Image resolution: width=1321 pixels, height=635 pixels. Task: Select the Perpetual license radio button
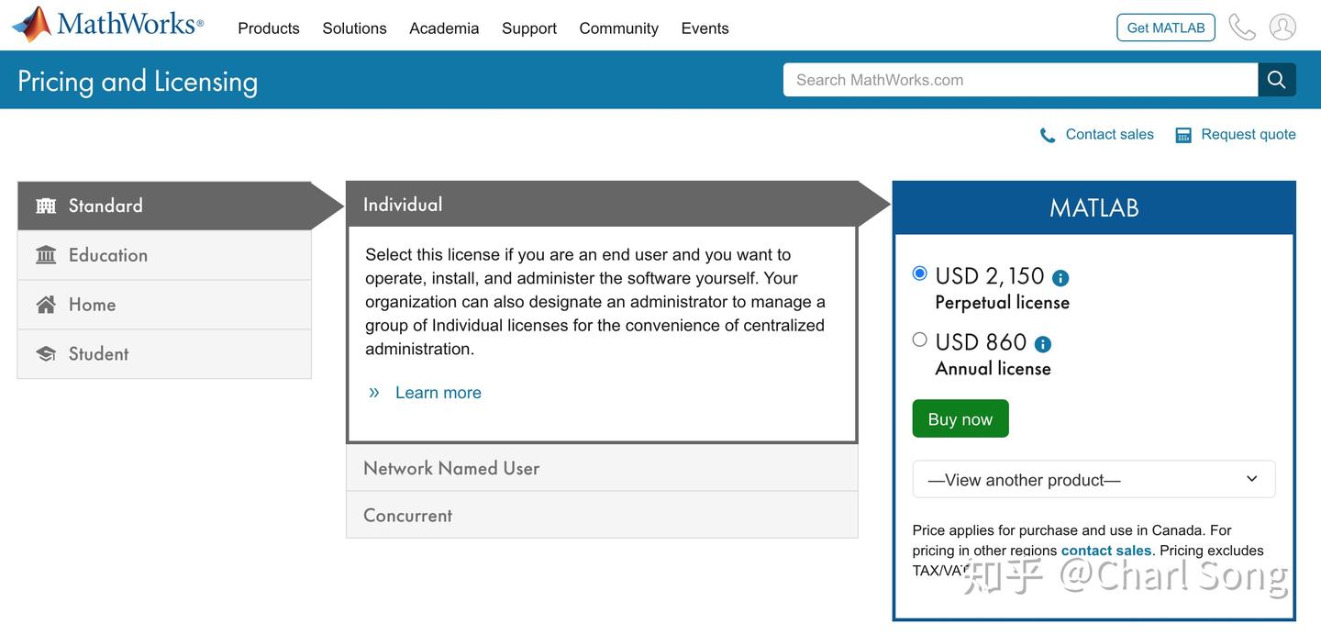[x=920, y=273]
